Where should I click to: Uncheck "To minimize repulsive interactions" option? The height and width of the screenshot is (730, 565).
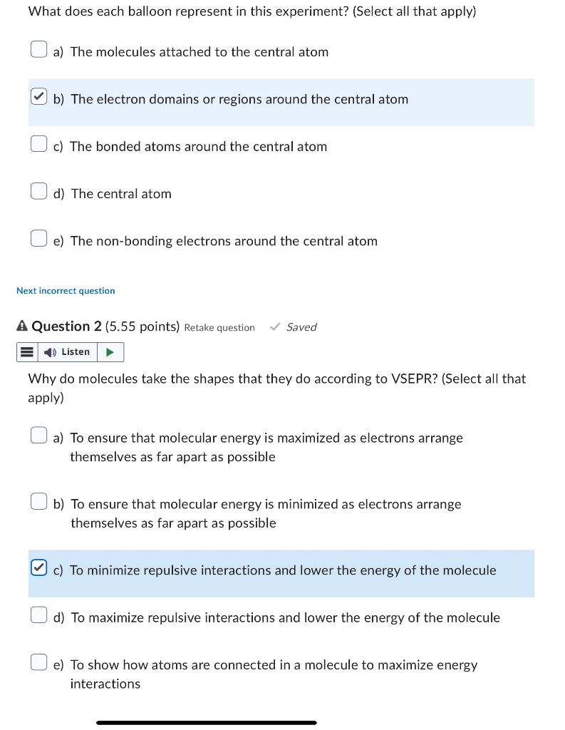point(38,567)
